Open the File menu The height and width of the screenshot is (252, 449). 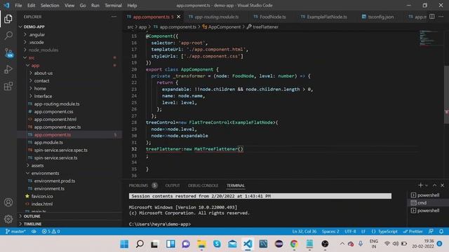[18, 6]
